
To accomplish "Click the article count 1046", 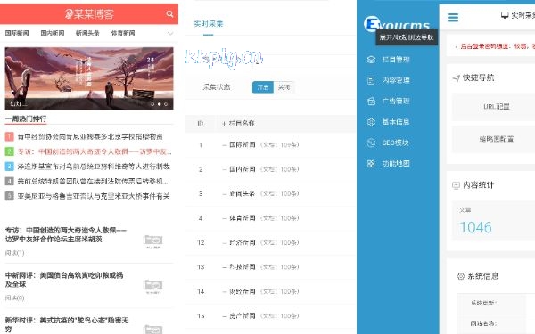I will coord(475,227).
